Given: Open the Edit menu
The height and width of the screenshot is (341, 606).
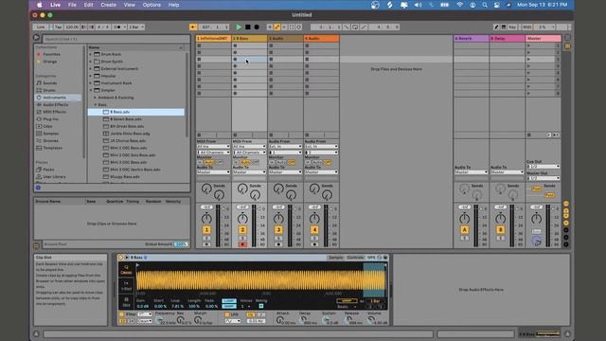Looking at the screenshot, I should pos(88,5).
